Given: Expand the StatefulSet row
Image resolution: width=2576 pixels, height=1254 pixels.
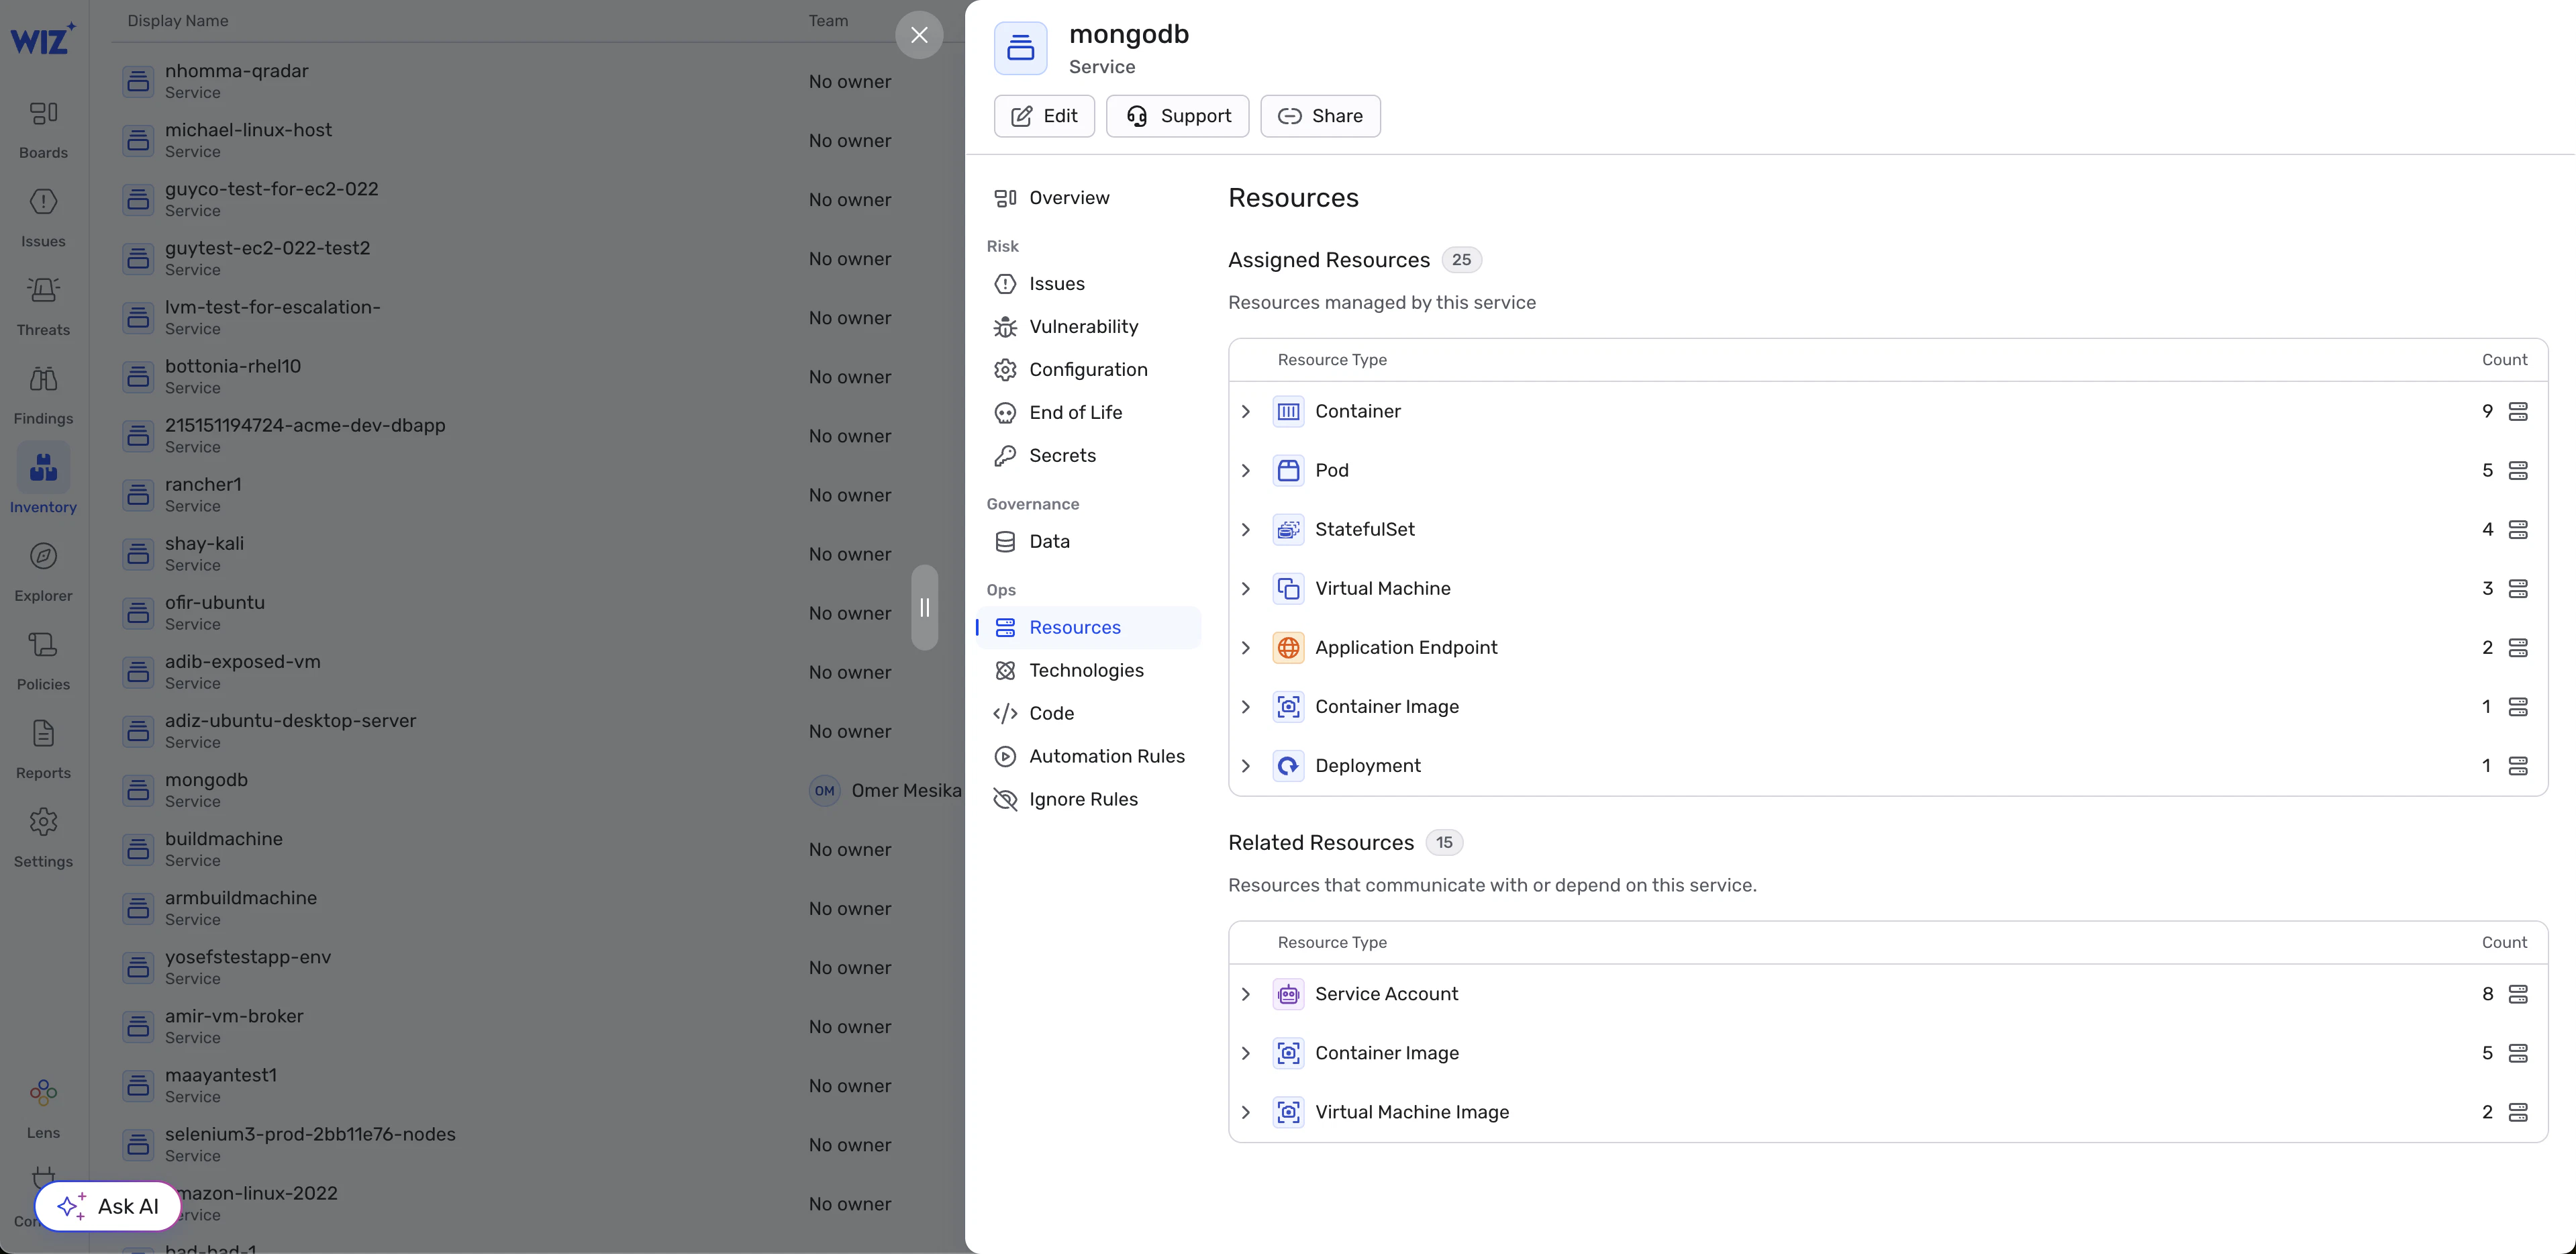Looking at the screenshot, I should pyautogui.click(x=1246, y=530).
